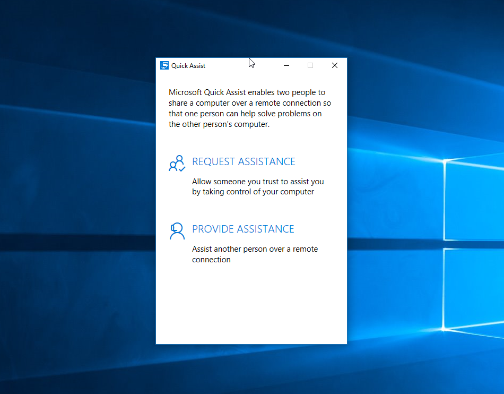Viewport: 504px width, 394px height.
Task: Click "by taking control of your computer" line
Action: click(x=253, y=192)
